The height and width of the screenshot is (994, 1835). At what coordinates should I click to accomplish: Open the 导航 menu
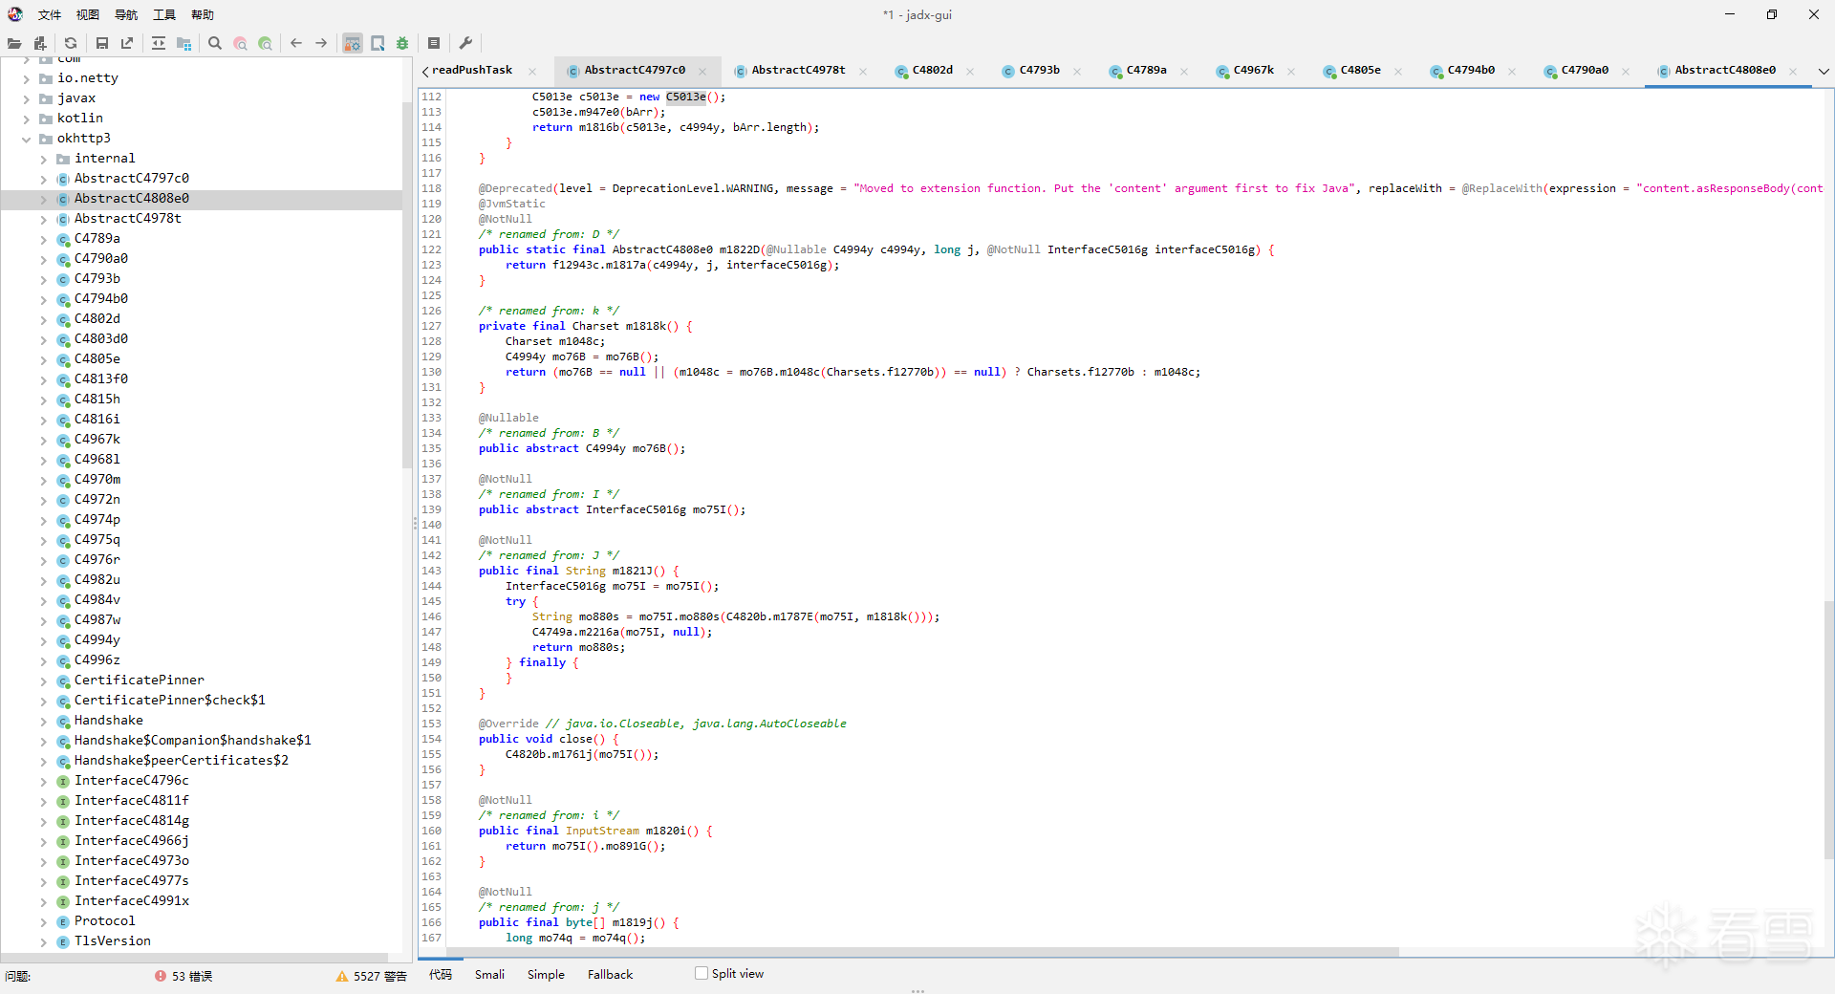tap(126, 14)
